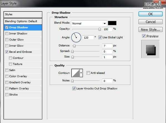
Task: Select Blending Options: Default
Action: pos(23,21)
